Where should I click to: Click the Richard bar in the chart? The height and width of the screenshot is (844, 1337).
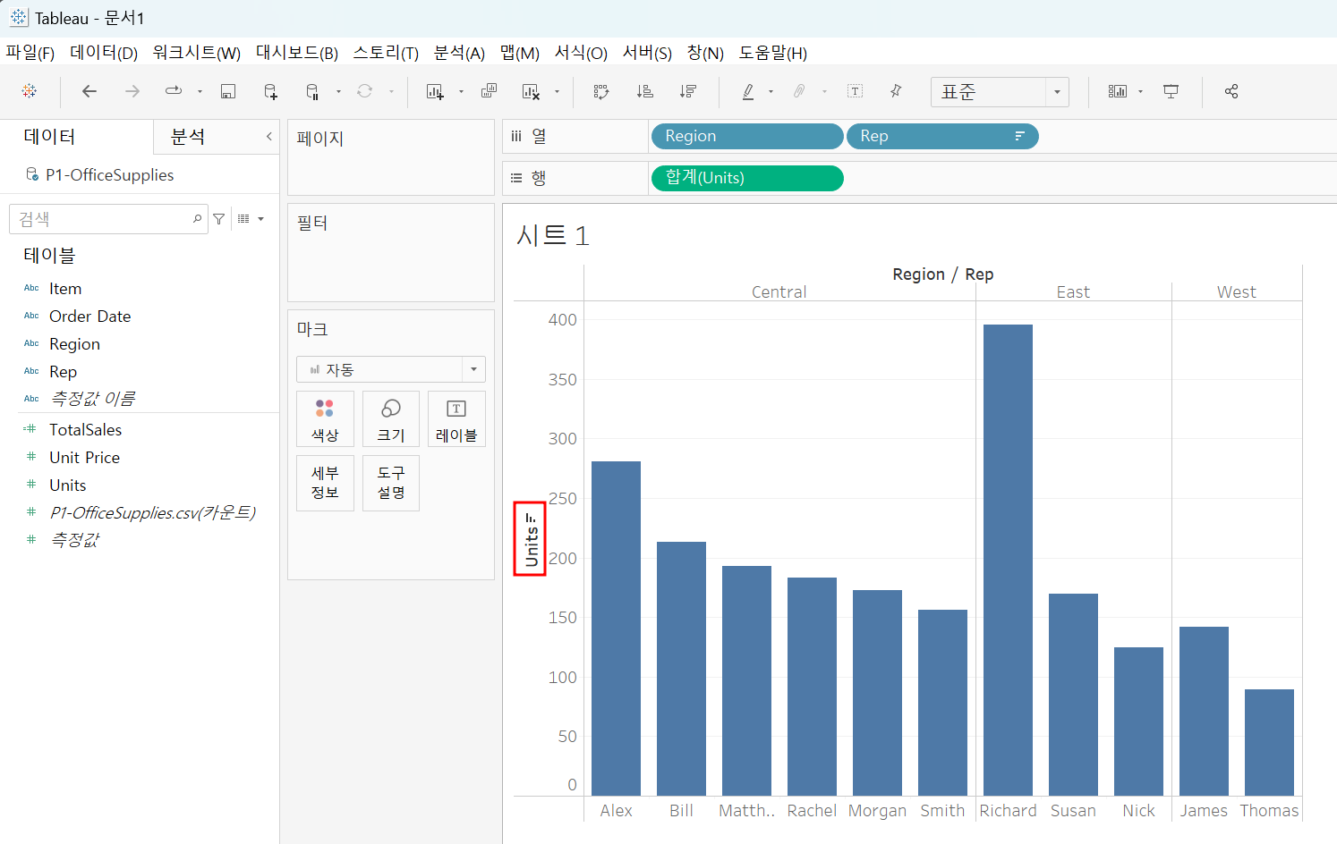click(x=1008, y=560)
